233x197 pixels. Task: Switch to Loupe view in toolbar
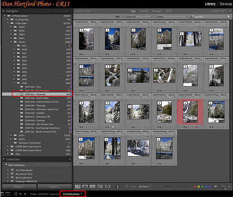coord(85,186)
